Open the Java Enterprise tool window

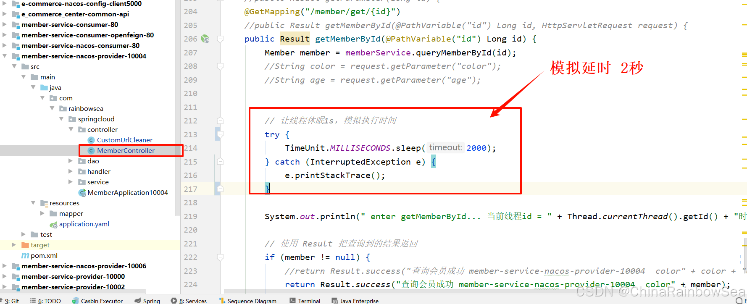(355, 301)
